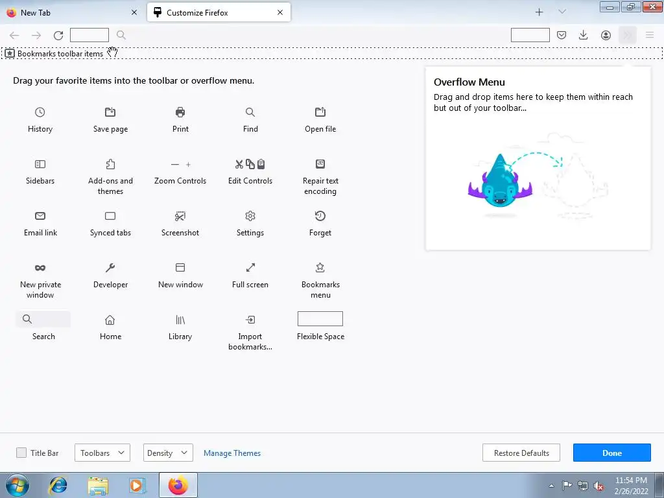Viewport: 664px width, 498px height.
Task: Toggle the Title Bar checkbox
Action: point(21,453)
